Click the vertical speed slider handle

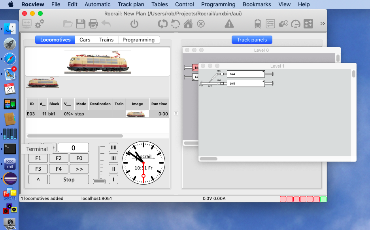[99, 181]
